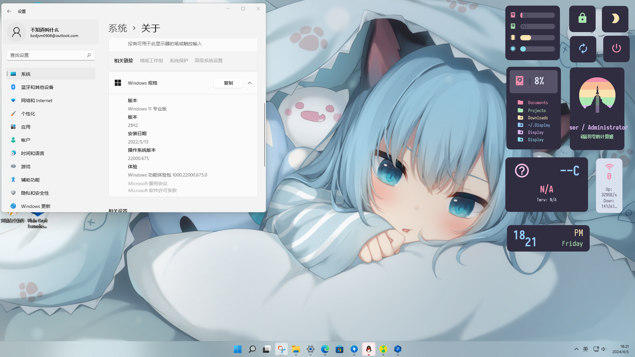Select 系统 in the settings sidebar
The image size is (635, 357).
51,74
